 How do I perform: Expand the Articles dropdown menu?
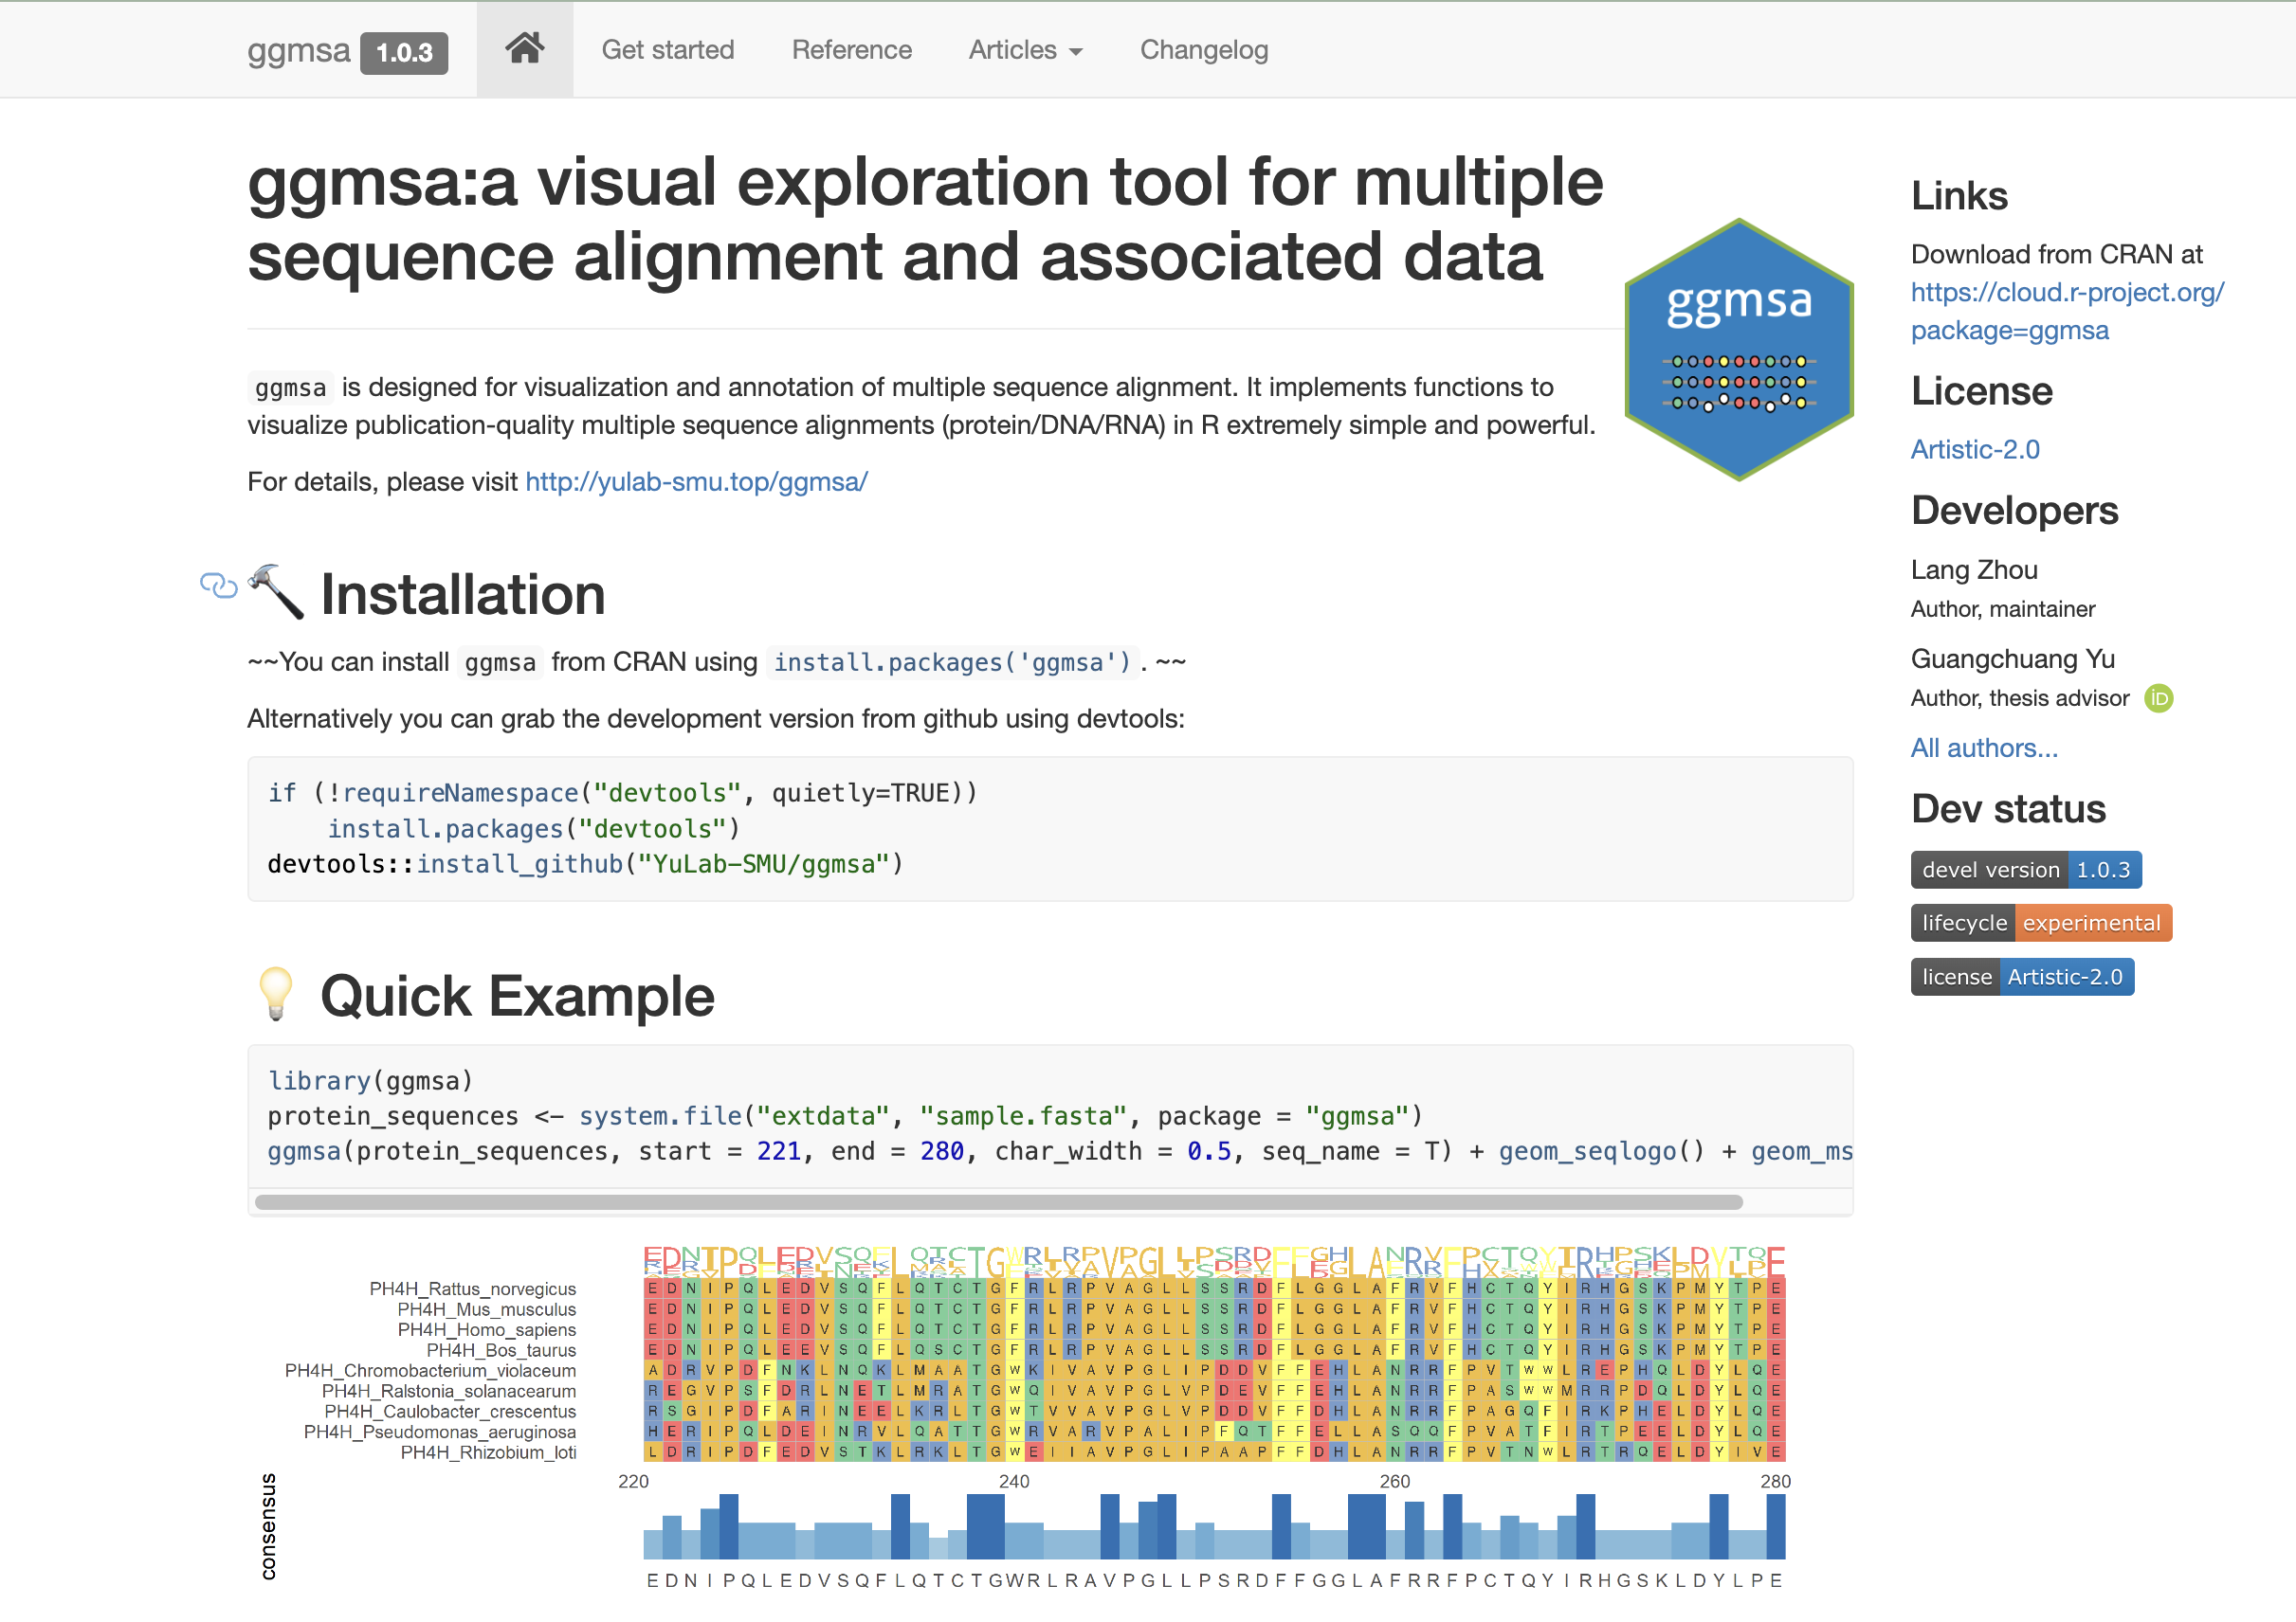1025,50
